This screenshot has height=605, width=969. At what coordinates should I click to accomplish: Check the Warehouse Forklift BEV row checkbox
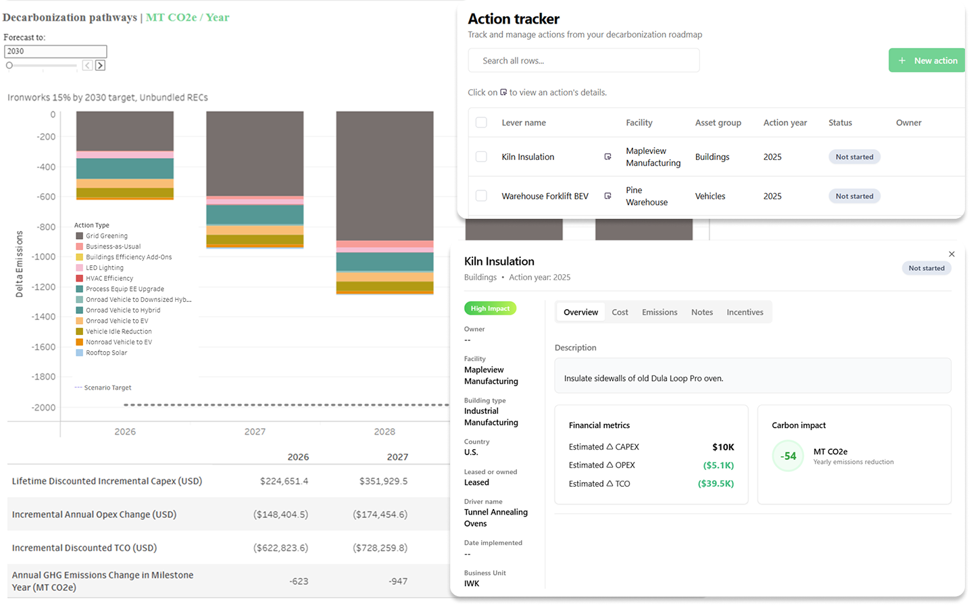point(481,196)
